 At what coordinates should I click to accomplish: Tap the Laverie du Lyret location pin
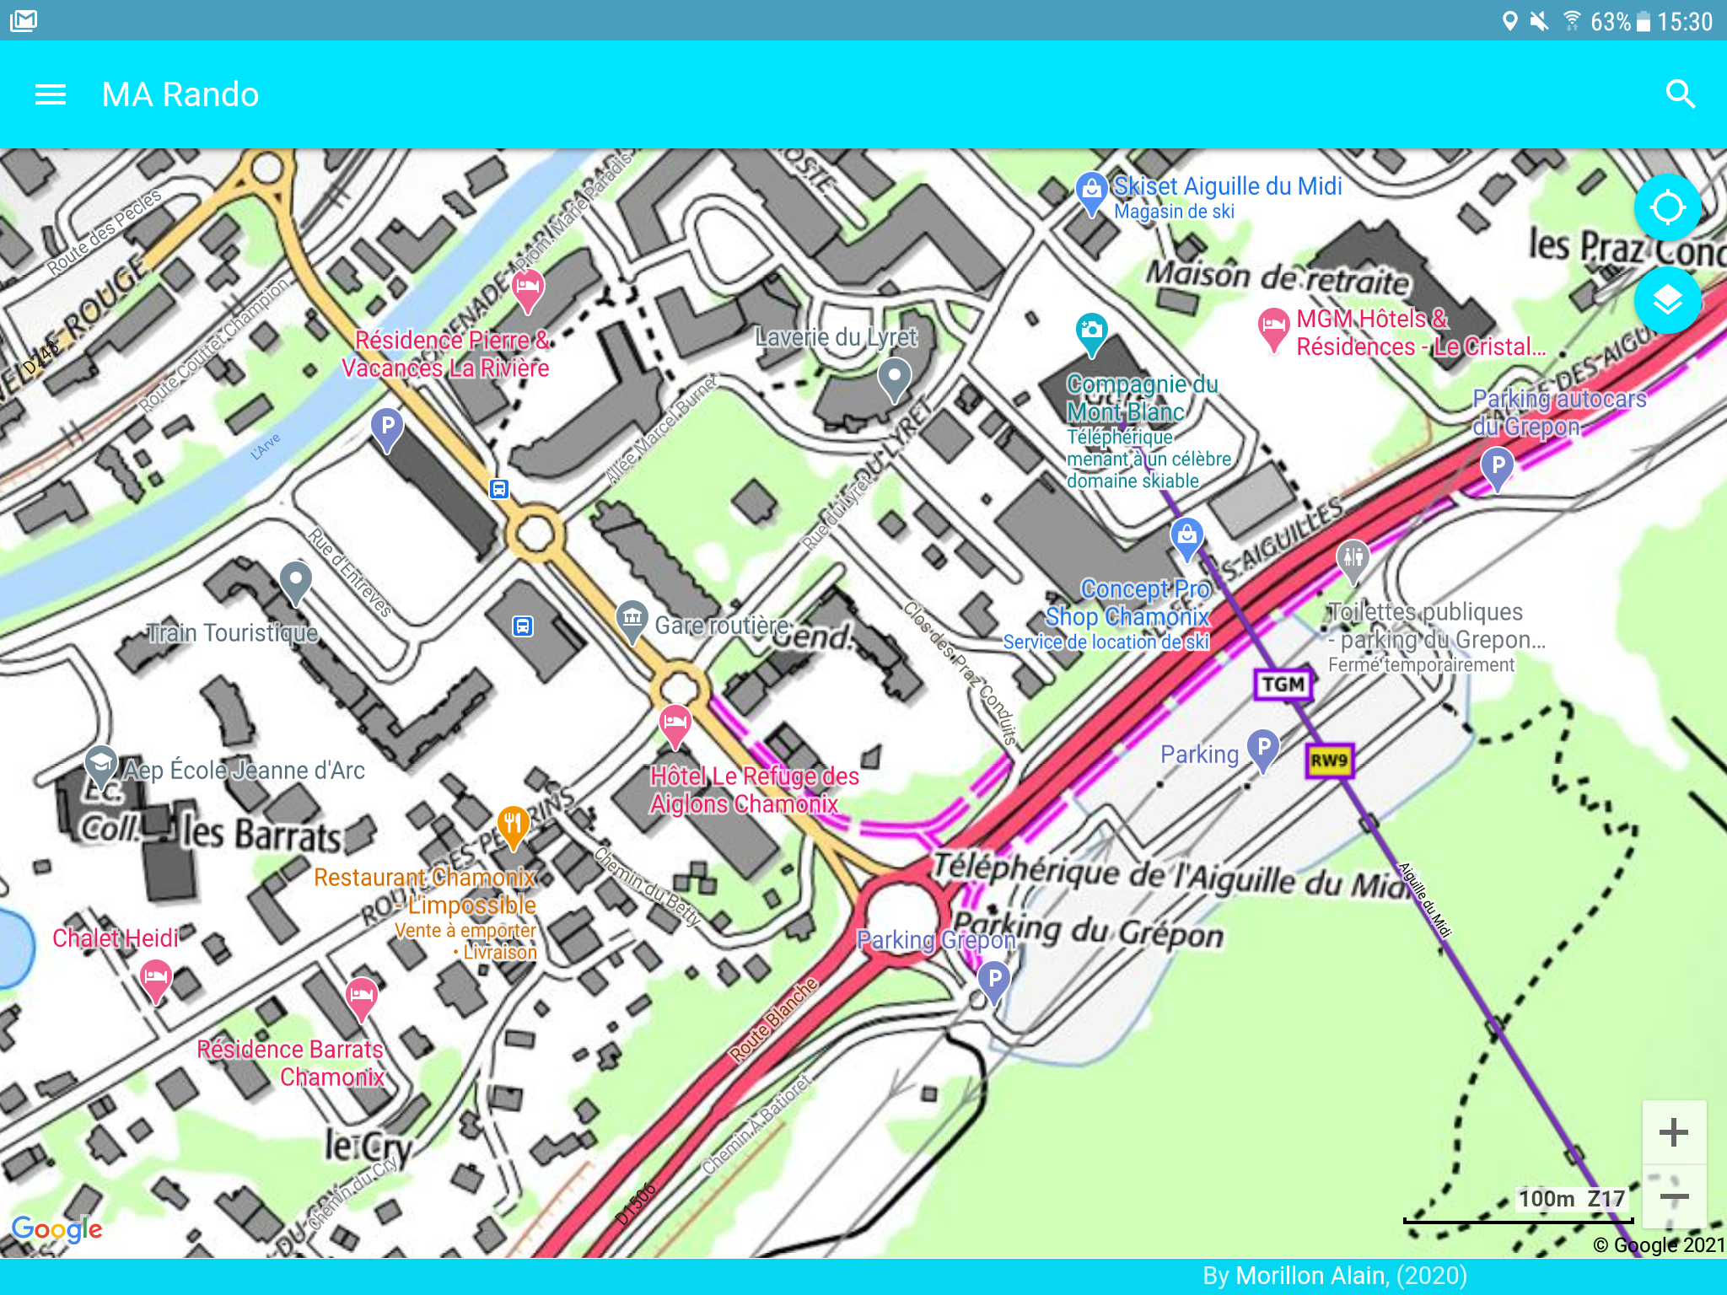[x=895, y=379]
